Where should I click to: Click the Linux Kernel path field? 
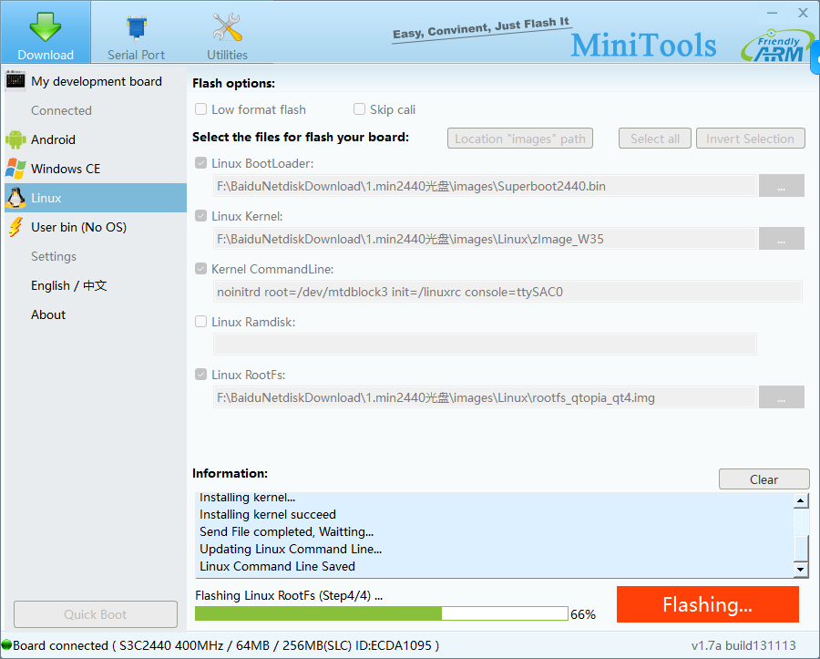(x=485, y=239)
